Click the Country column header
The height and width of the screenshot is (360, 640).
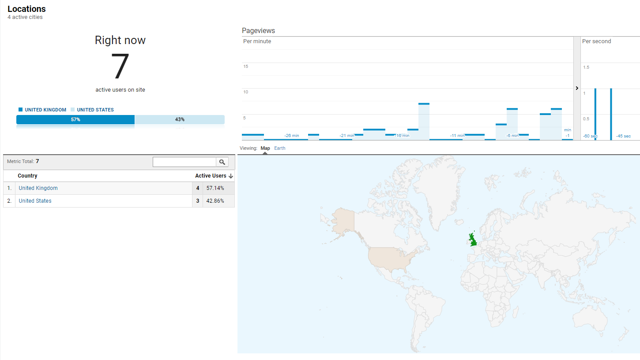27,176
